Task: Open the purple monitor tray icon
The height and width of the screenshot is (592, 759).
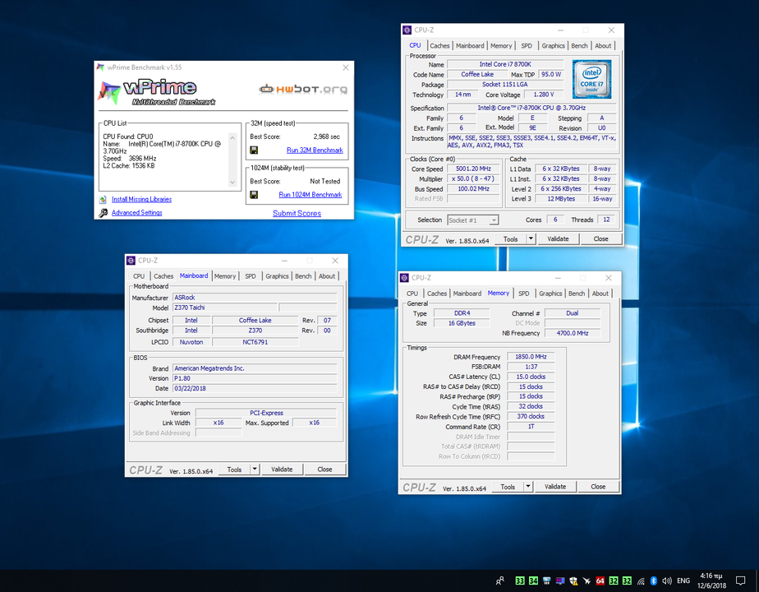Action: pyautogui.click(x=560, y=580)
